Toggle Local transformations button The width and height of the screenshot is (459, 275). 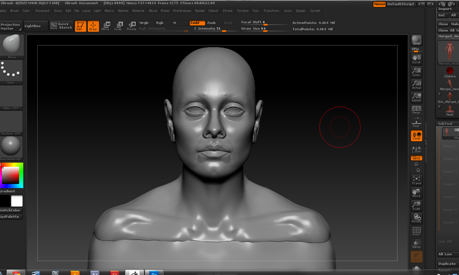pyautogui.click(x=416, y=136)
